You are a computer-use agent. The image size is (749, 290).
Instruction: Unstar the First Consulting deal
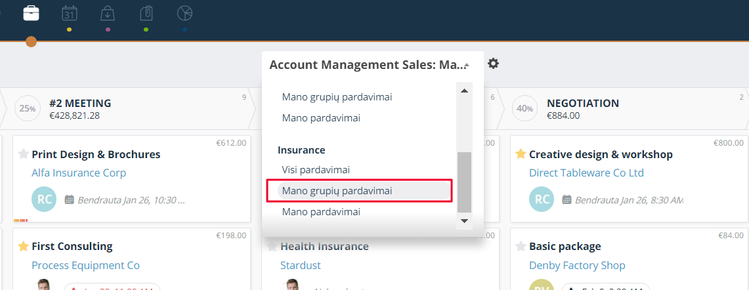[23, 246]
